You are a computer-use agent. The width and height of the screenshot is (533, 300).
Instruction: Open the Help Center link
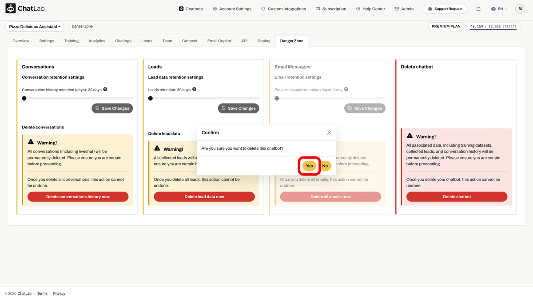click(x=371, y=9)
